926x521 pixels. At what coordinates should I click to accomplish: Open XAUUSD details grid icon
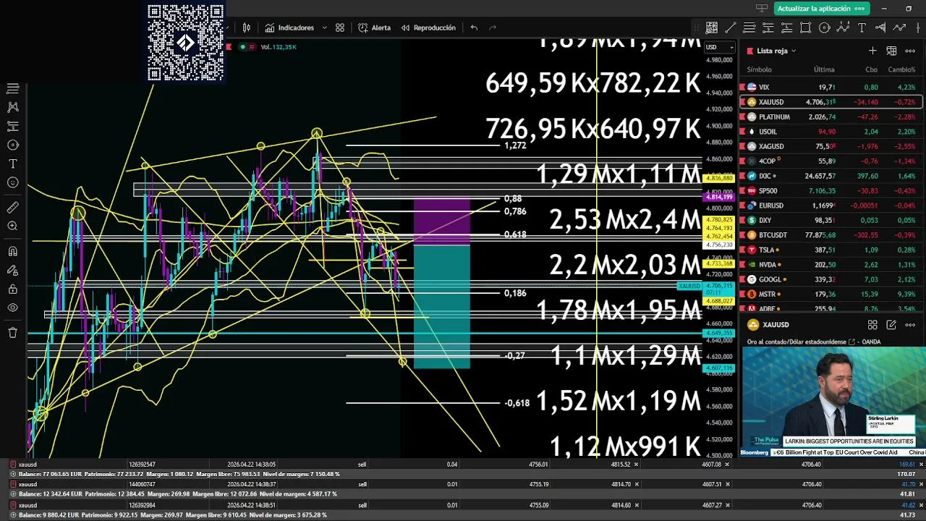(x=872, y=325)
